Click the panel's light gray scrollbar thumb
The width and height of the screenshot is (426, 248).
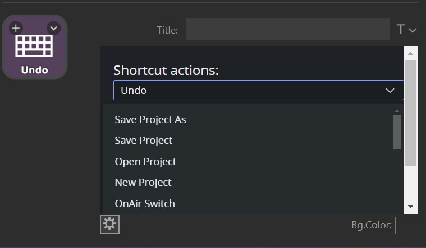410,112
